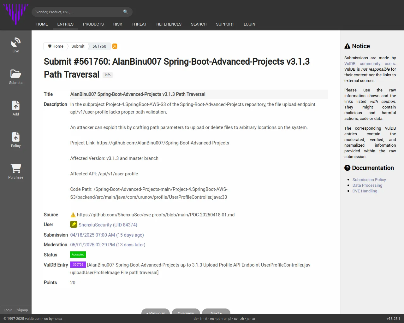This screenshot has height=323, width=404.
Task: Open the THREAT menu
Action: 139,24
